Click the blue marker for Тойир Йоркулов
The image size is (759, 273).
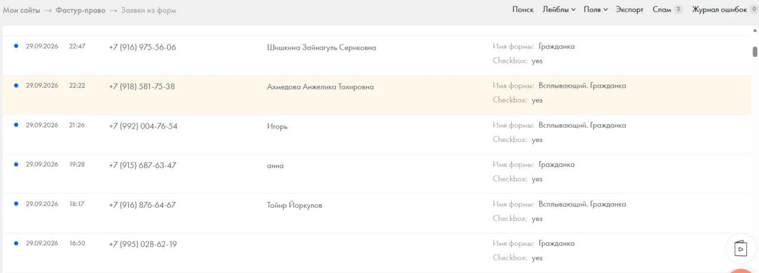pyautogui.click(x=16, y=204)
